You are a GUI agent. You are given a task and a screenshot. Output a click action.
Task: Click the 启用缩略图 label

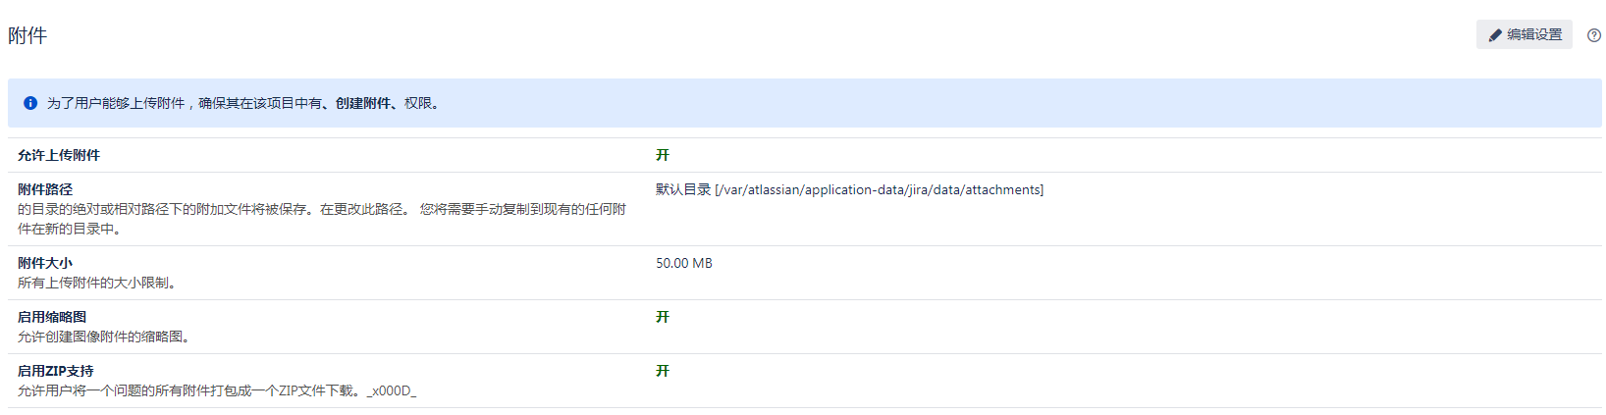tap(52, 317)
